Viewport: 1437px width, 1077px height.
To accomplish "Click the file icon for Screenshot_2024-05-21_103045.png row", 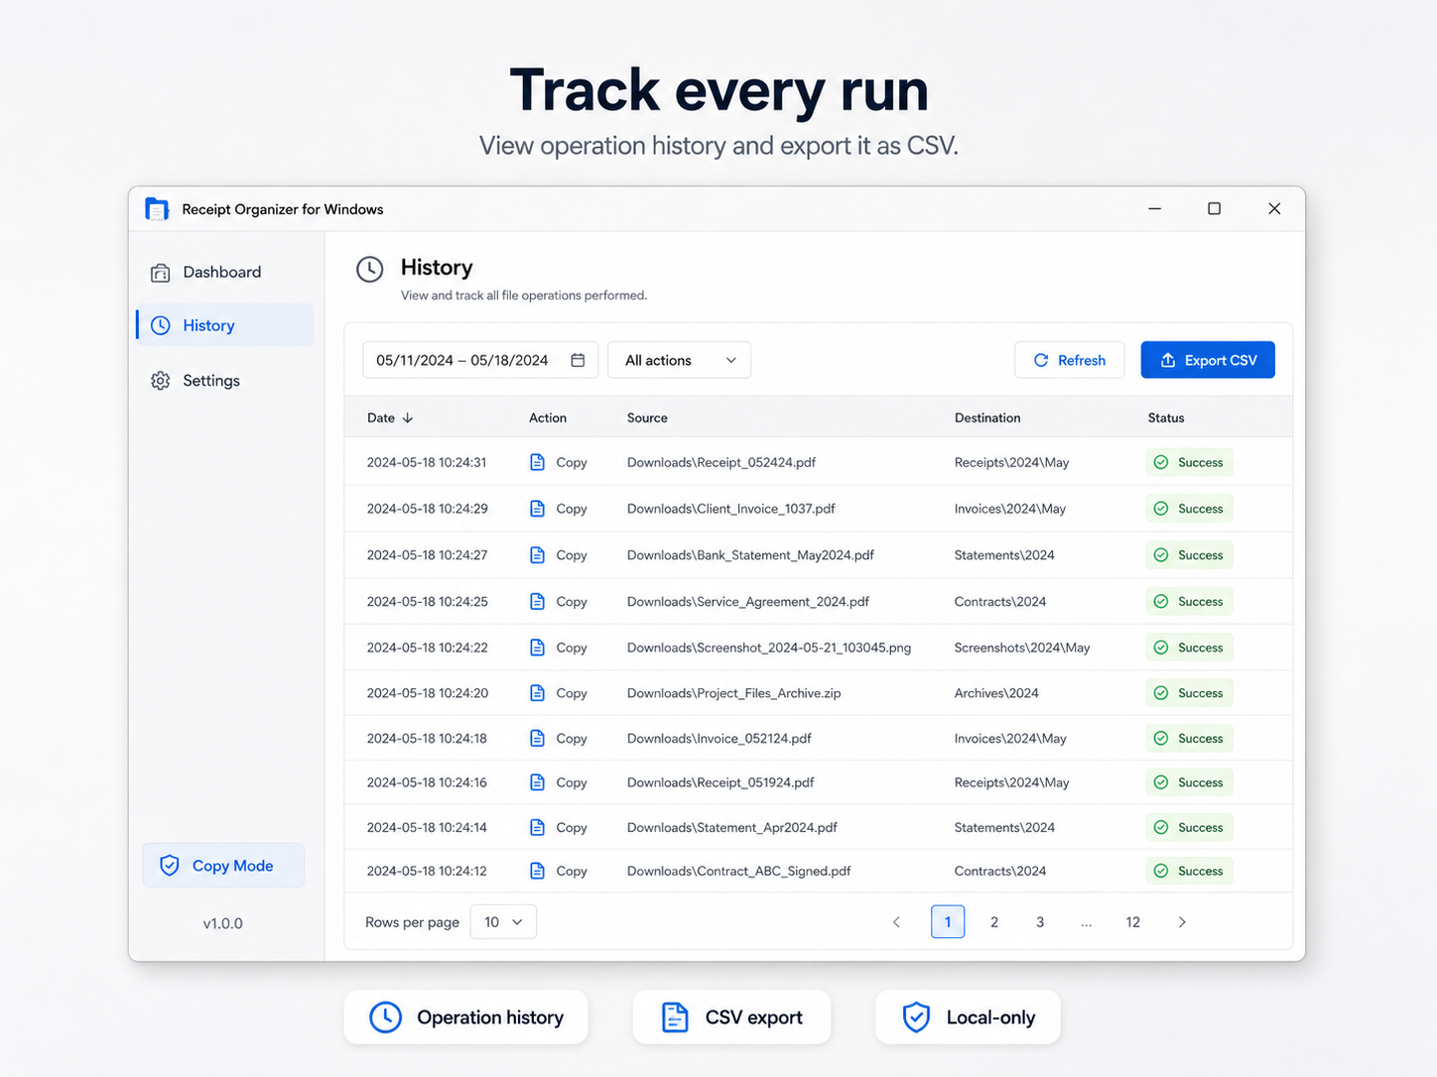I will (x=537, y=648).
